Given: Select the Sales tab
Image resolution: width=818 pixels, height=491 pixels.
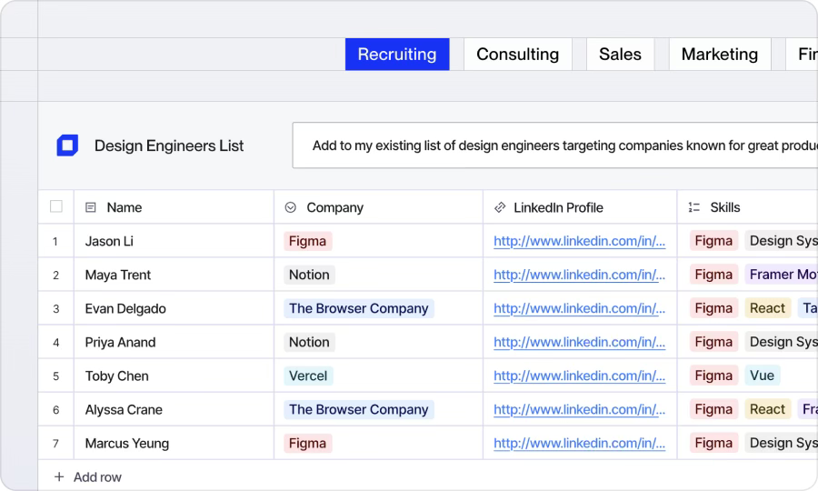Looking at the screenshot, I should pos(620,55).
